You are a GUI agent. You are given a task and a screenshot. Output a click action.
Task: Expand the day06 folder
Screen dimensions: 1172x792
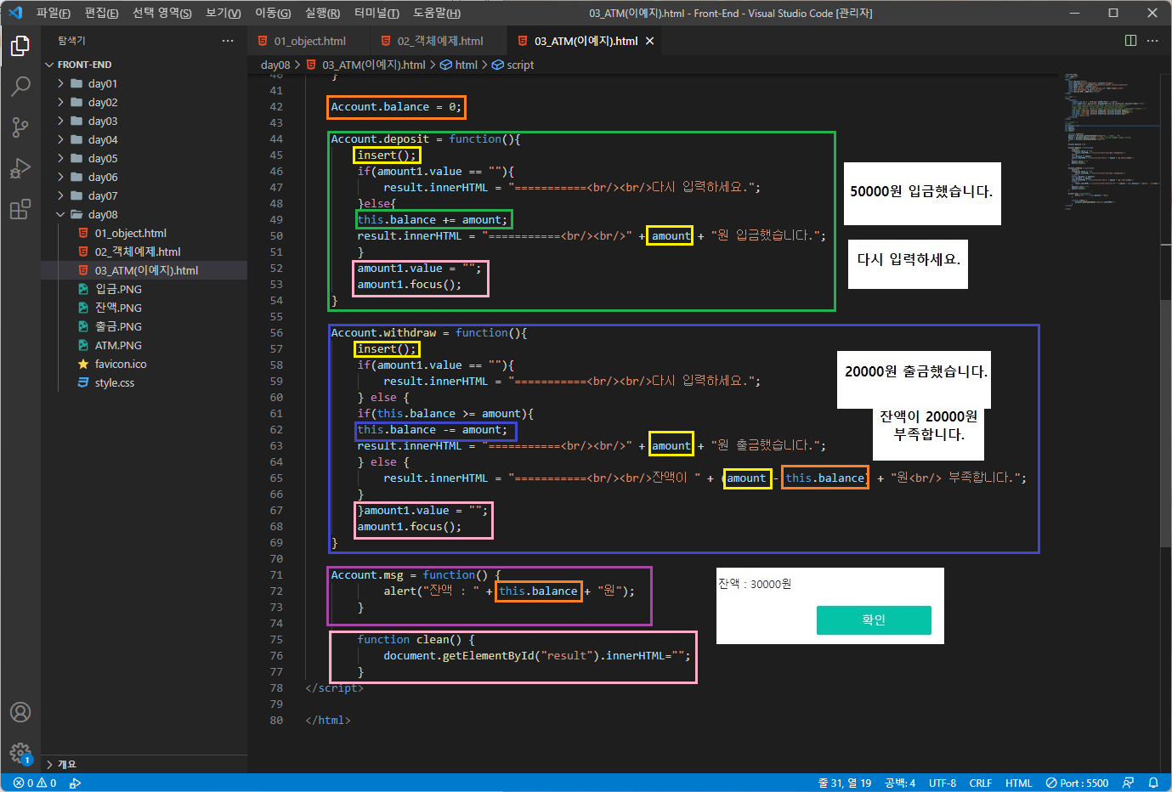click(102, 177)
